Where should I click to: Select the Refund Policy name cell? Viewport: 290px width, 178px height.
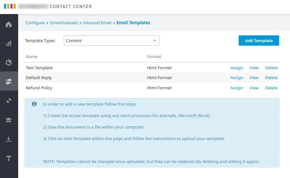tap(39, 88)
